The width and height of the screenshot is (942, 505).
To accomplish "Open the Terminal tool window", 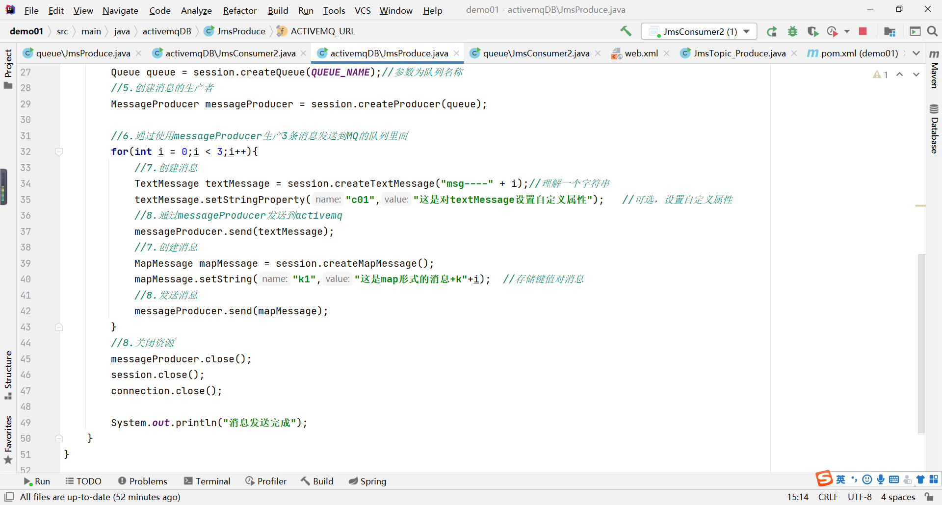I will pos(207,481).
